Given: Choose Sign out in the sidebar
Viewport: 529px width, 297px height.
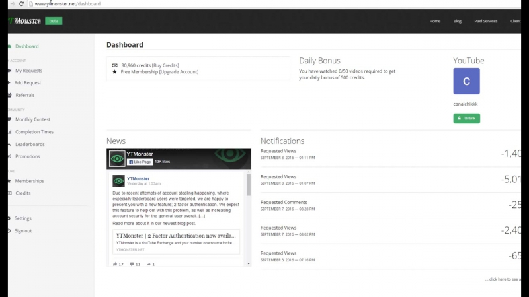Looking at the screenshot, I should pyautogui.click(x=23, y=231).
